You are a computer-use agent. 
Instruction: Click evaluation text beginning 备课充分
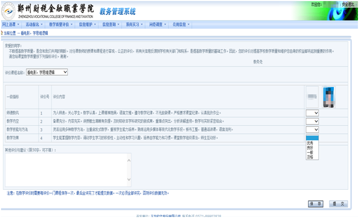point(139,121)
